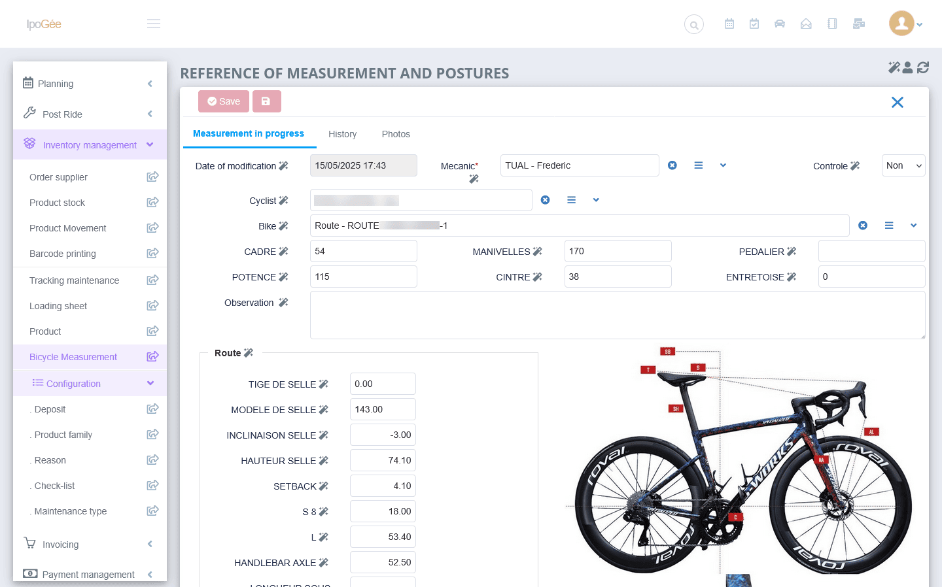Image resolution: width=942 pixels, height=587 pixels.
Task: Click wand icon beside Route legend
Action: pyautogui.click(x=248, y=353)
